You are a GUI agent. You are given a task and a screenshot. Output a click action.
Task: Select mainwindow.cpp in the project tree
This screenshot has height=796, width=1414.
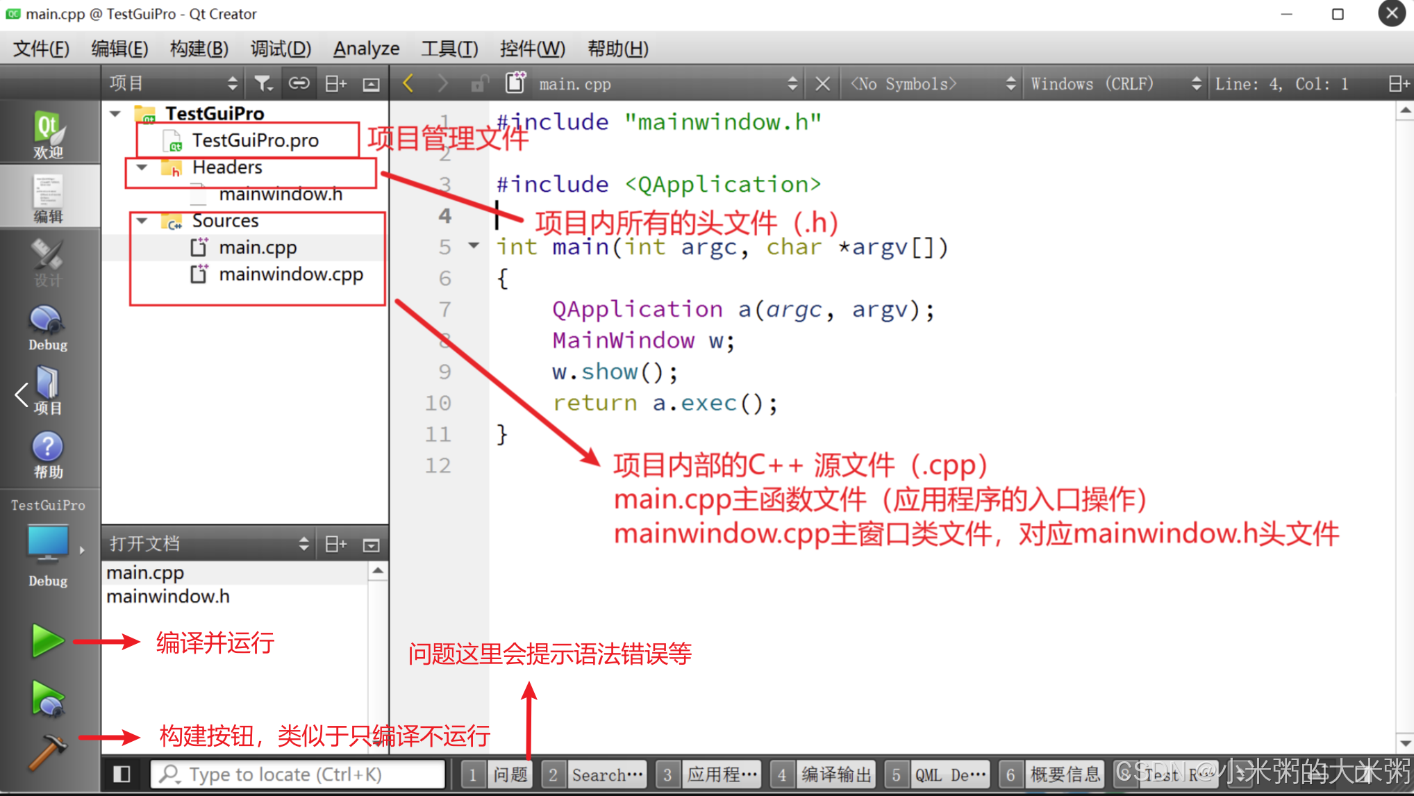pos(290,274)
